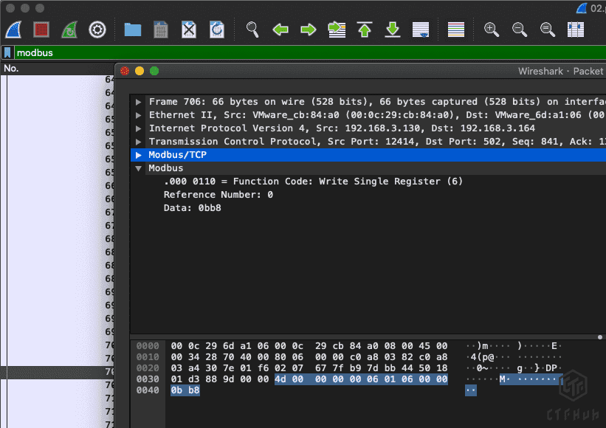The height and width of the screenshot is (428, 606).
Task: Open capture options gear icon
Action: pos(97,30)
